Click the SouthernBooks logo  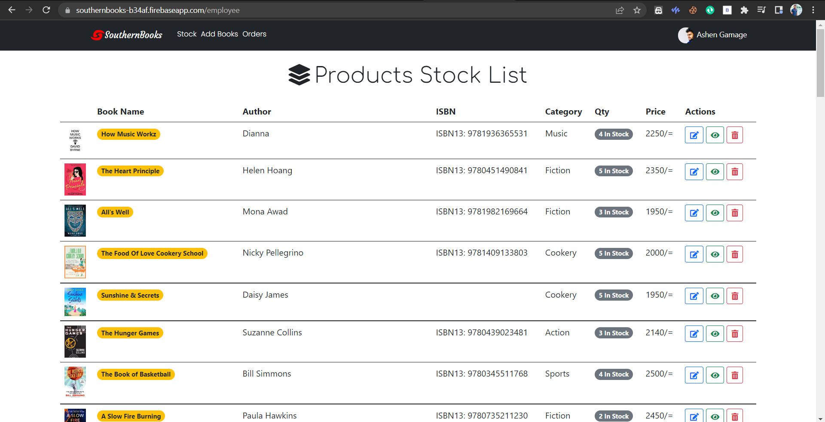pyautogui.click(x=126, y=35)
